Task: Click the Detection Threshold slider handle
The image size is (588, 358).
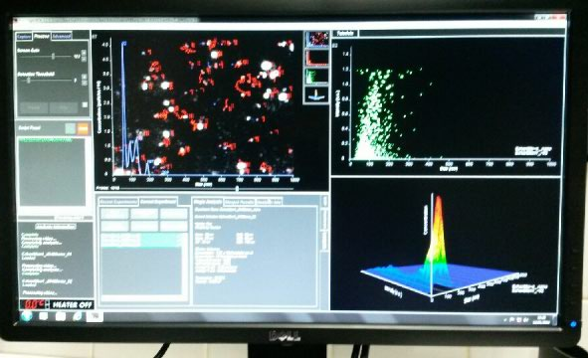Action: coord(29,81)
